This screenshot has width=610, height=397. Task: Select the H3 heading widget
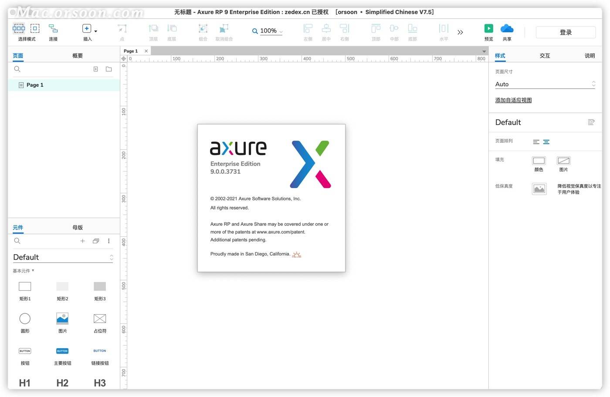pos(100,383)
